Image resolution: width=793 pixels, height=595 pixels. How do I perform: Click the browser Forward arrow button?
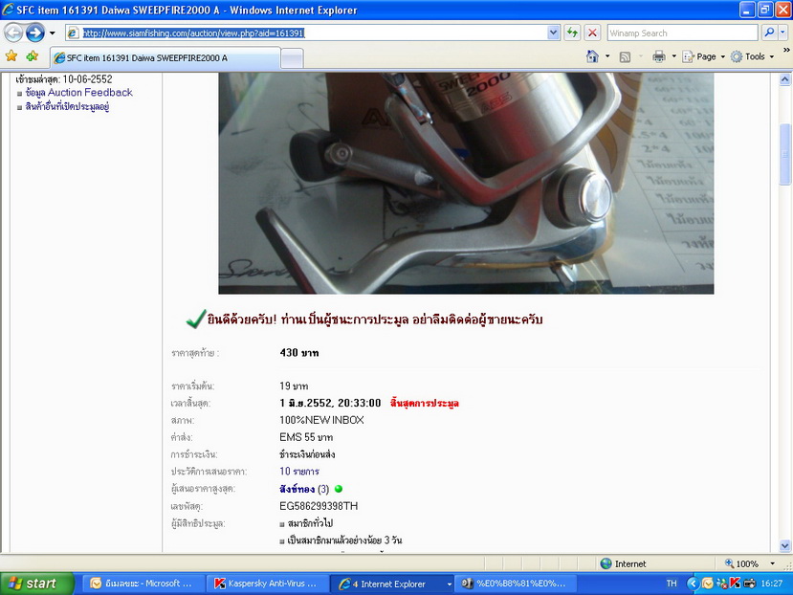34,33
